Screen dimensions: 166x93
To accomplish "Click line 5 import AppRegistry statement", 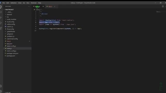I will click(x=57, y=20).
